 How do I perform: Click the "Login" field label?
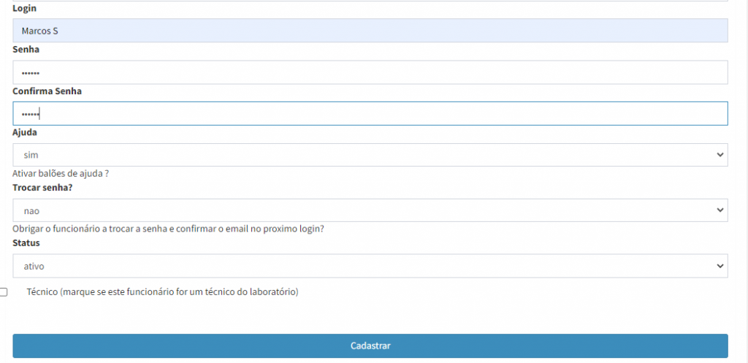coord(25,8)
